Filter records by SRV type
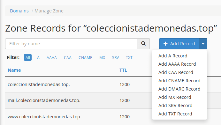The image size is (221, 125). pos(115,58)
